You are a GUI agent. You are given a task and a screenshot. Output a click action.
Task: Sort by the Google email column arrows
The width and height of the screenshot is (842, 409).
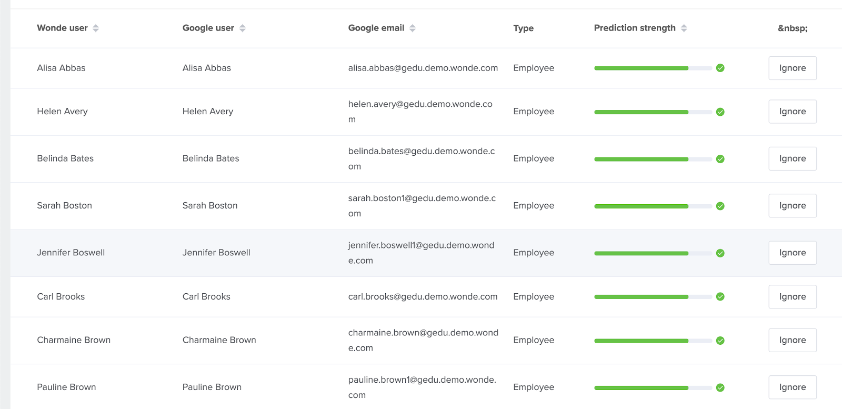413,28
